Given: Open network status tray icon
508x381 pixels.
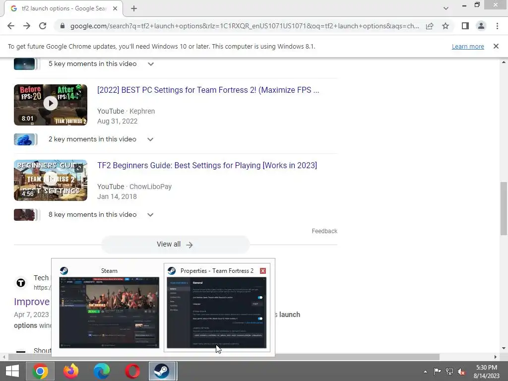Looking at the screenshot, I should pos(449,371).
